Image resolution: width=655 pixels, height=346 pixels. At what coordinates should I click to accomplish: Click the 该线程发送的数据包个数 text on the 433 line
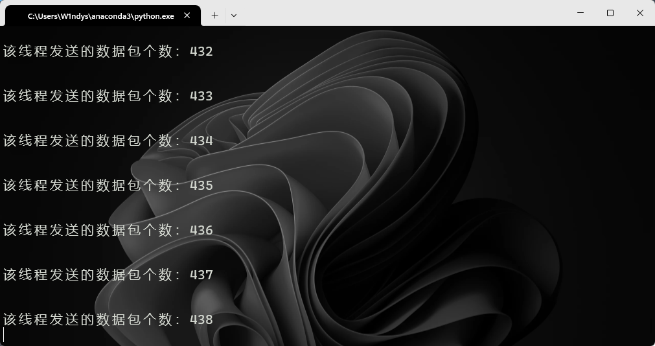point(88,96)
